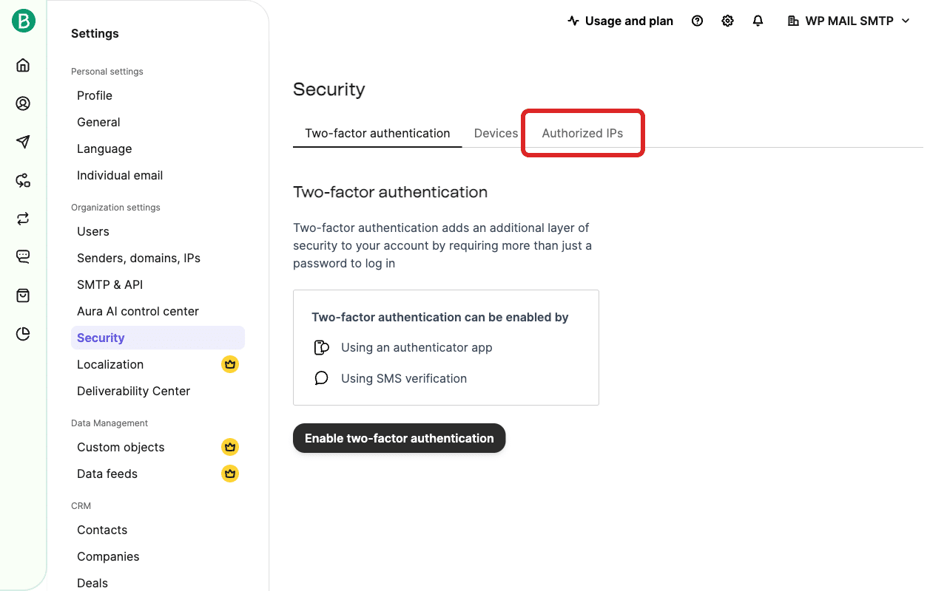The width and height of the screenshot is (947, 591).
Task: Select Security in the settings sidebar
Action: pos(158,338)
